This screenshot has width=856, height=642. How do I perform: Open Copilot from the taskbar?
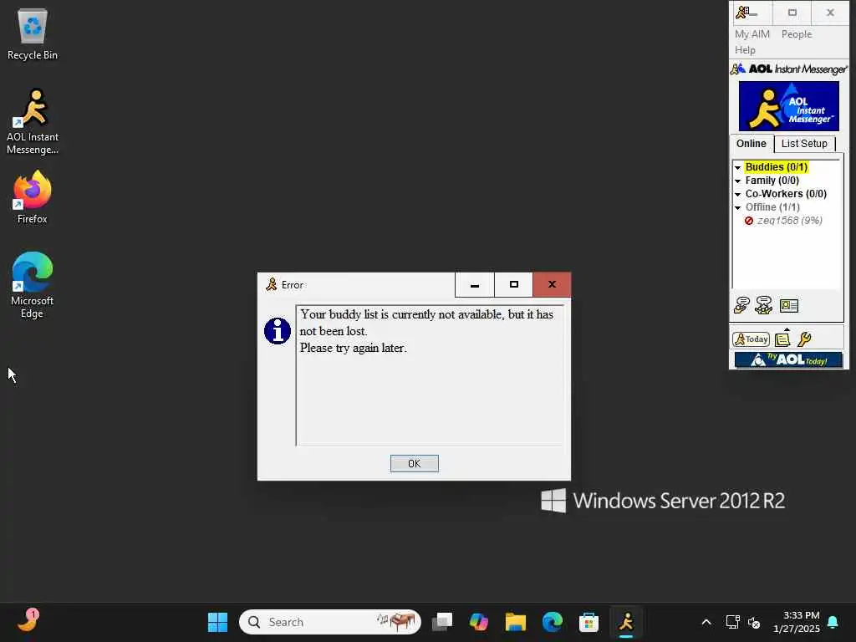tap(479, 622)
